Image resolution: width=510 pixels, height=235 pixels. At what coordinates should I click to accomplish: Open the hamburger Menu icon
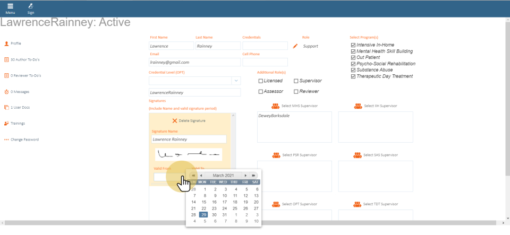tap(10, 6)
